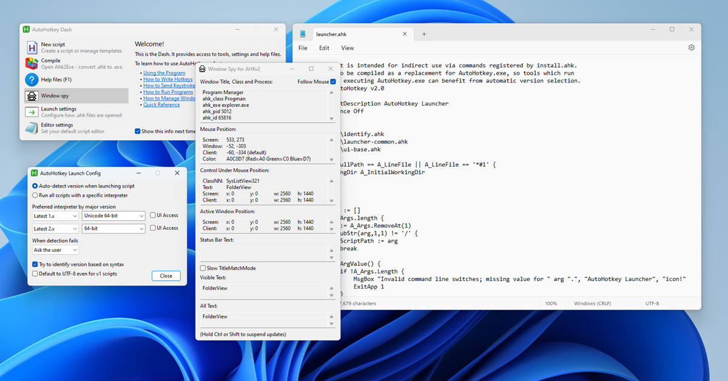Click the Window spy detective icon
The width and height of the screenshot is (728, 381).
point(32,96)
